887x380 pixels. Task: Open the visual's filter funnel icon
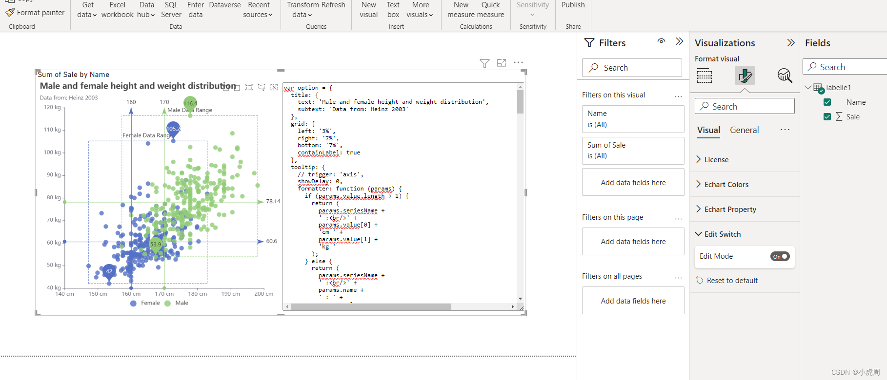click(x=484, y=63)
